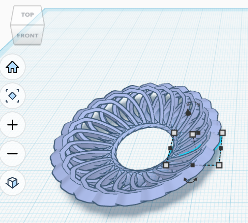This screenshot has width=248, height=223.
Task: Zoom in with the plus button
Action: 12,125
